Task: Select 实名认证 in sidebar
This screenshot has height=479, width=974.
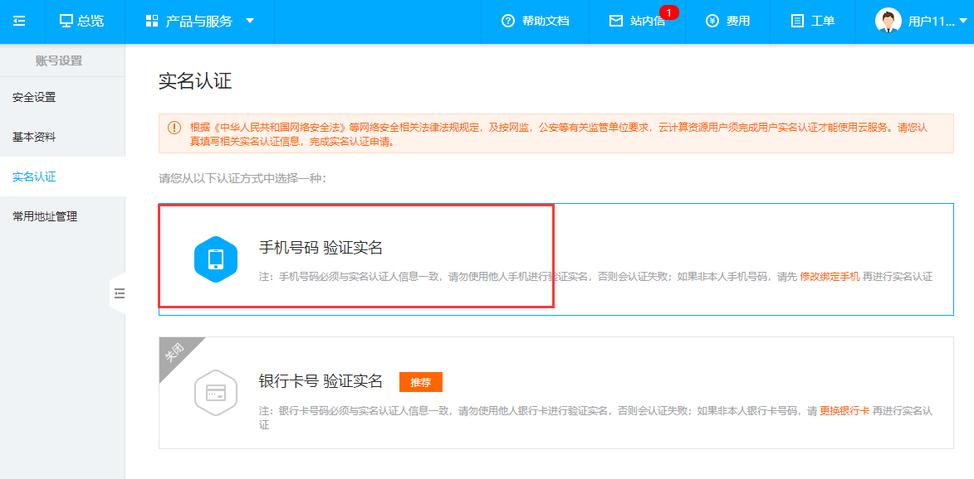Action: click(34, 177)
